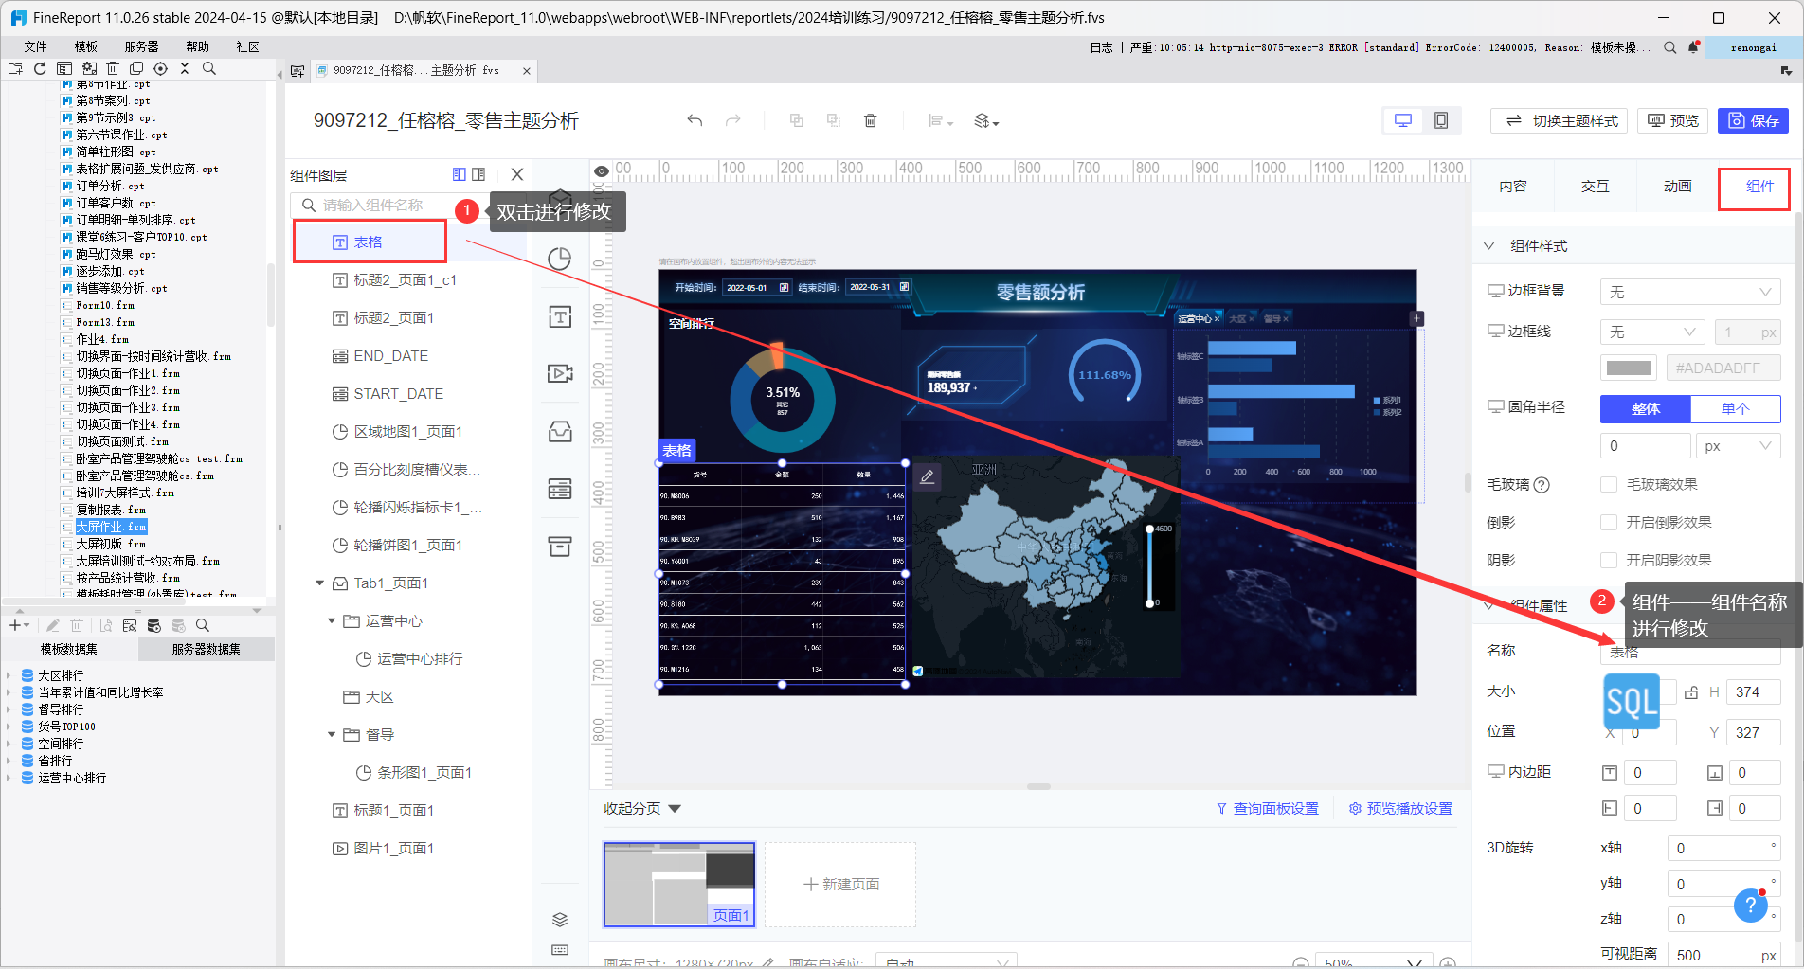Viewport: 1804px width, 969px height.
Task: Click the locate current template target icon
Action: [x=160, y=68]
